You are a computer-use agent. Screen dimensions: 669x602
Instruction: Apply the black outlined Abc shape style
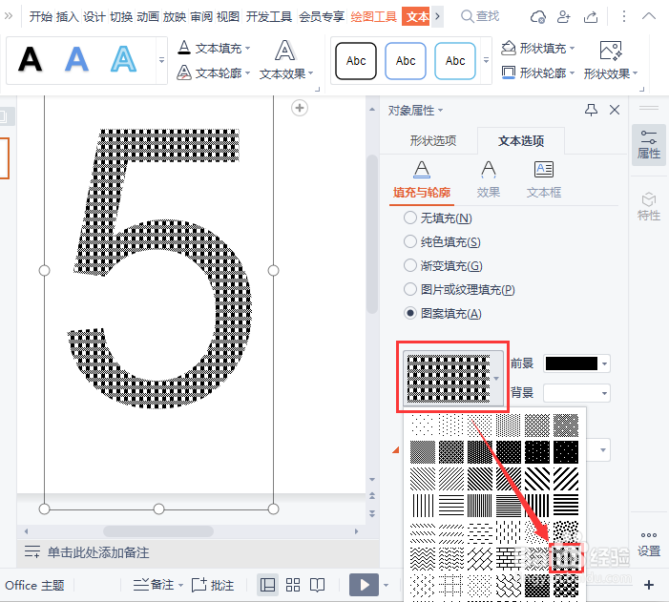point(356,61)
